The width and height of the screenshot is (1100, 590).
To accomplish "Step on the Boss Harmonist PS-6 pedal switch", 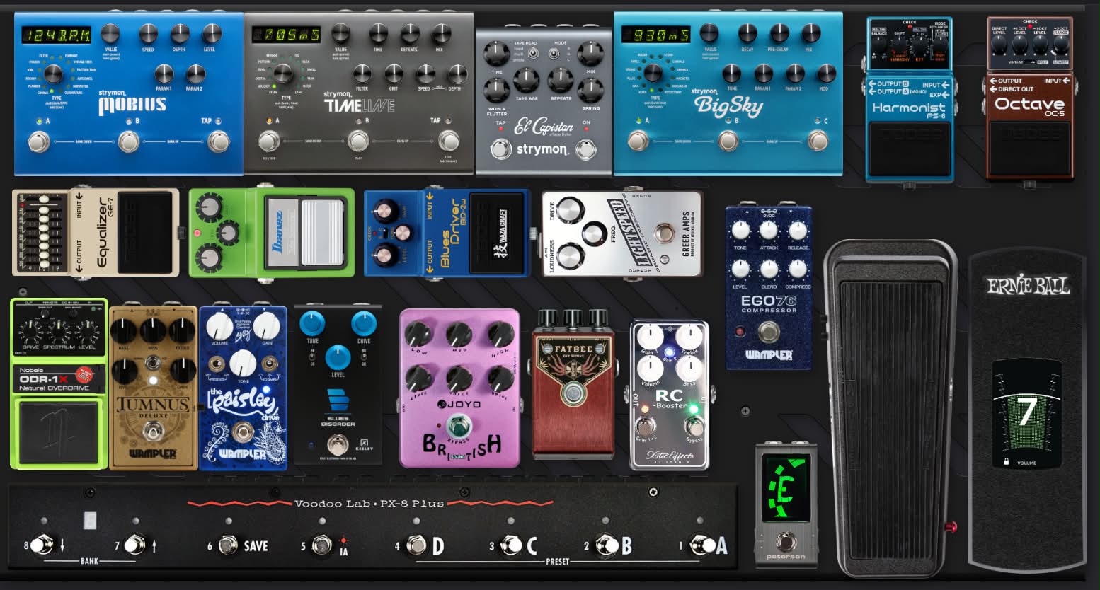I will click(910, 149).
